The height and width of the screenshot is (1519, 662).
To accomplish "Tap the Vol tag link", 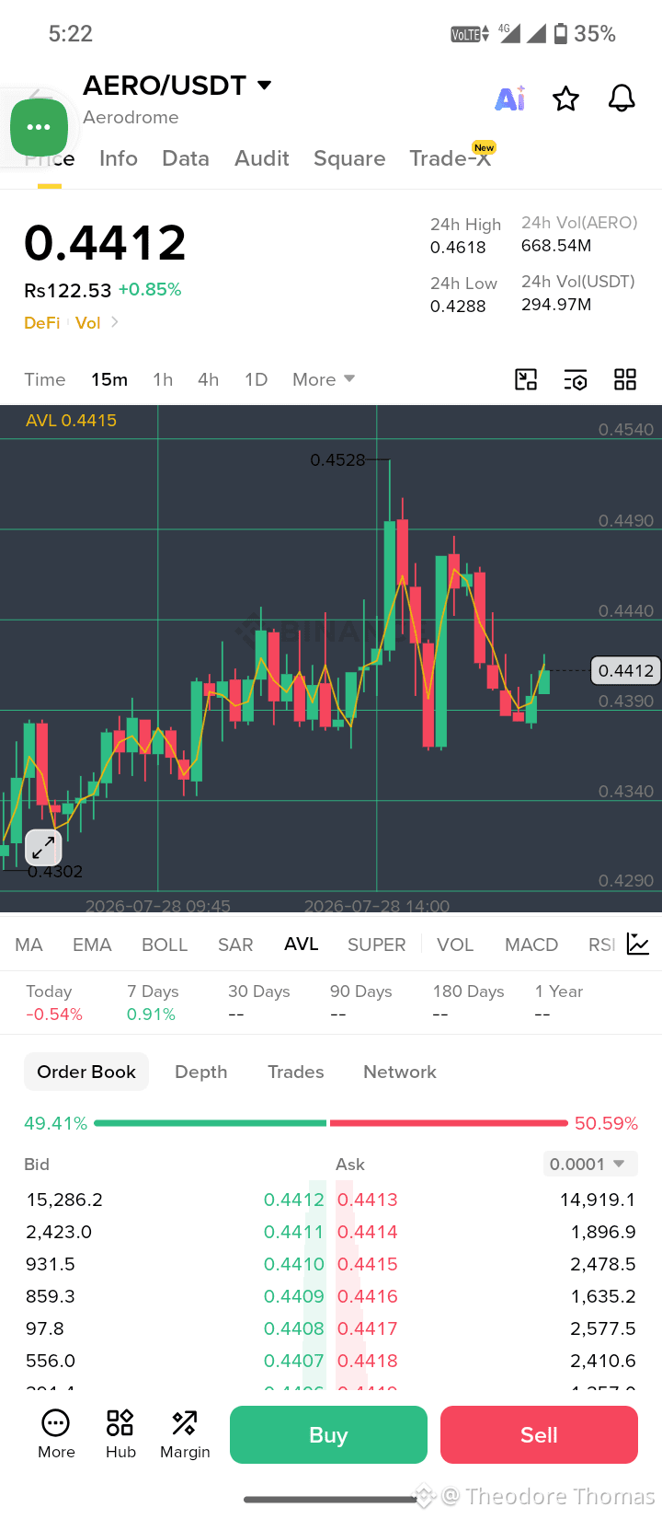I will [x=88, y=322].
